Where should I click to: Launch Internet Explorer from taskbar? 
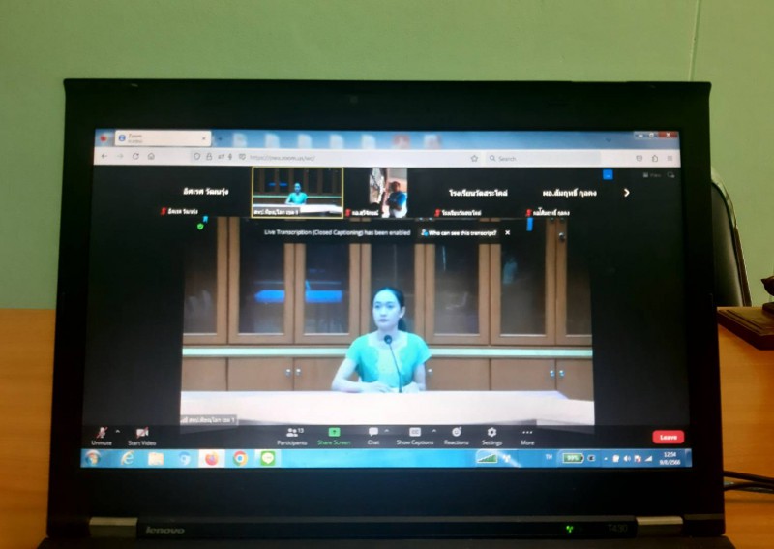click(127, 459)
